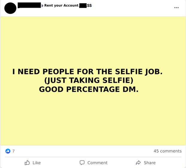Click the Like button label
186x168 pixels.
(x=37, y=163)
